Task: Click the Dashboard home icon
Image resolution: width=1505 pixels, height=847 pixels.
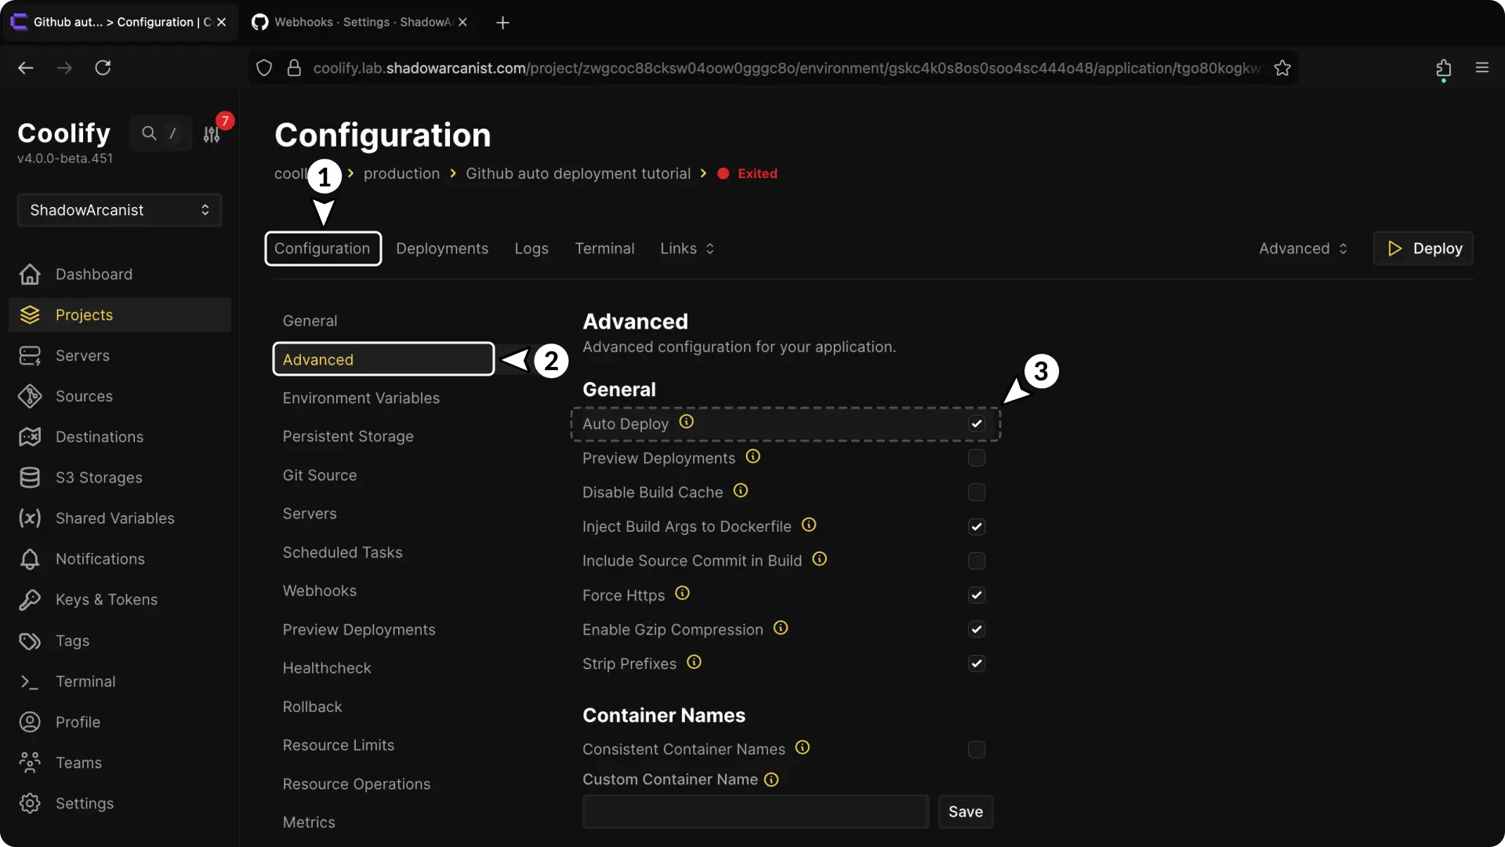Action: 30,274
